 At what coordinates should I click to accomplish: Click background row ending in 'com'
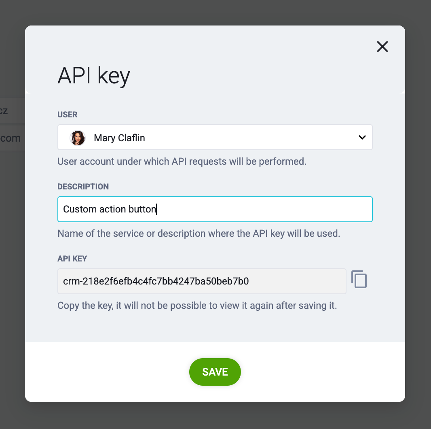(13, 138)
